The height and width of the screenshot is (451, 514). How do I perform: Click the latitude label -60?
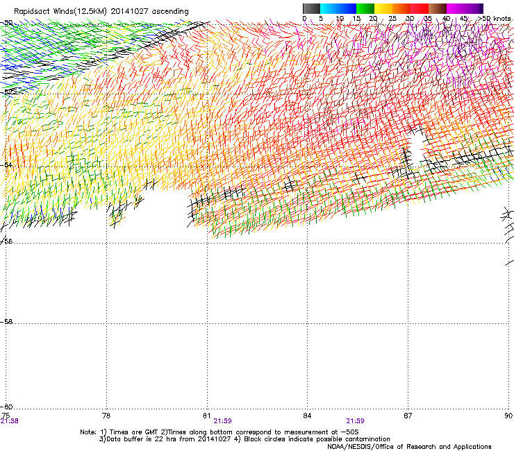[x=6, y=407]
